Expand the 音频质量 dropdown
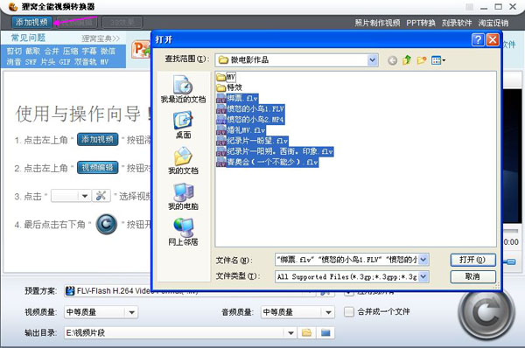 click(x=328, y=312)
